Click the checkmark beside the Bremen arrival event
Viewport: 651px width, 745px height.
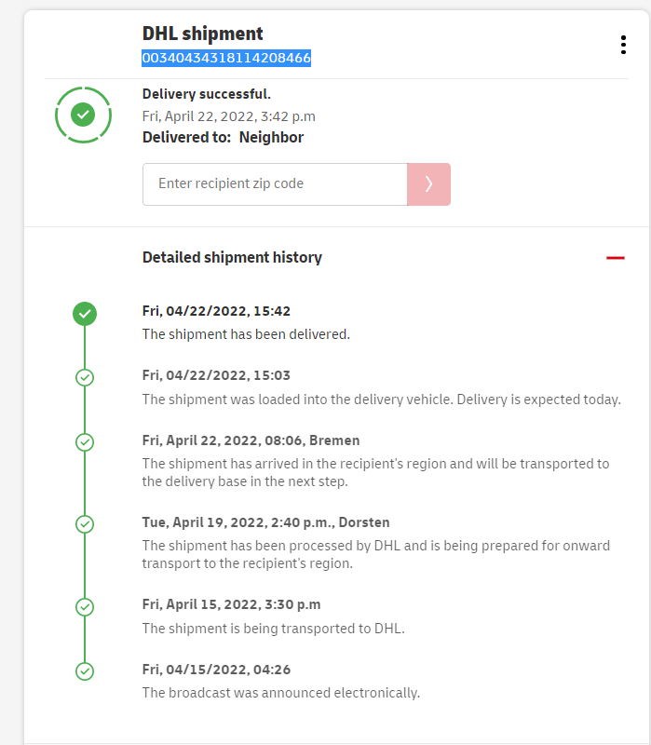(x=85, y=441)
